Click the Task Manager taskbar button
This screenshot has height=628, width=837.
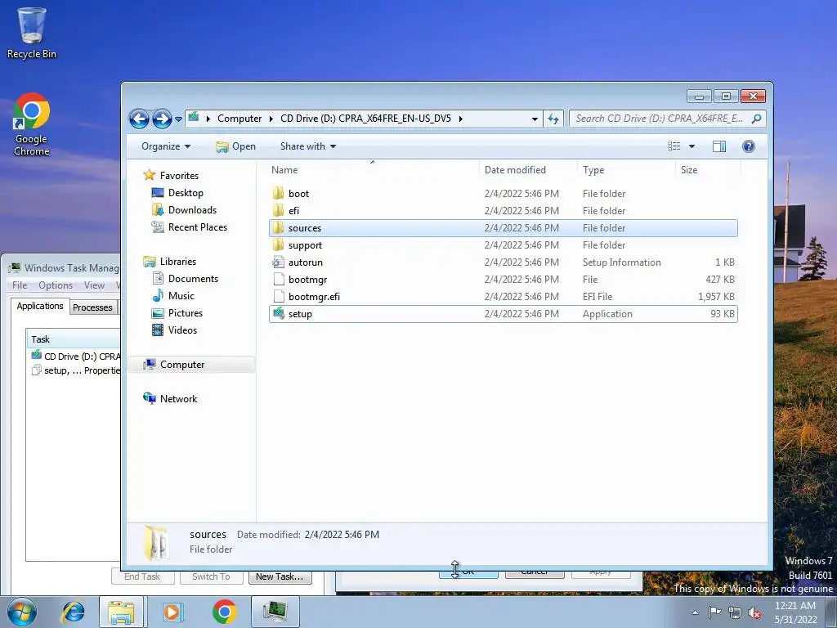click(275, 612)
